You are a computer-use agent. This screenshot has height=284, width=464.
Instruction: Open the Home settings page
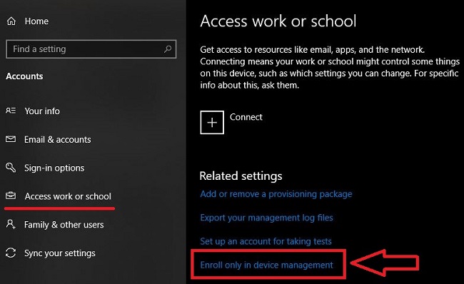[x=36, y=21]
